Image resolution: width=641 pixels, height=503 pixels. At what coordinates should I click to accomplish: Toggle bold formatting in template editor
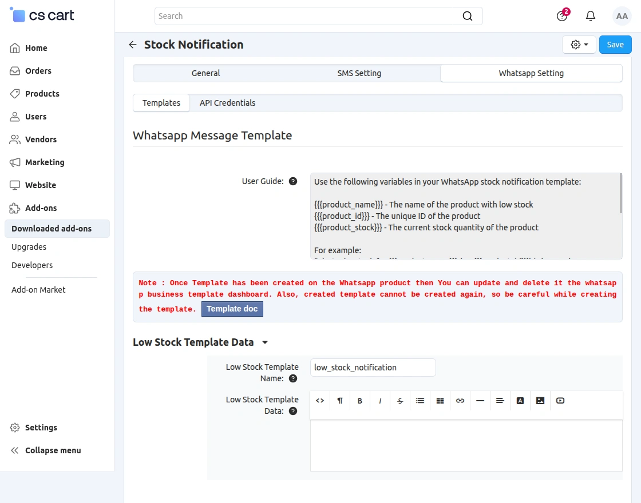(360, 401)
